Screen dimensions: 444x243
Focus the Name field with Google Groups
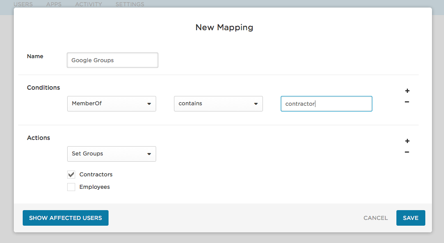(113, 60)
